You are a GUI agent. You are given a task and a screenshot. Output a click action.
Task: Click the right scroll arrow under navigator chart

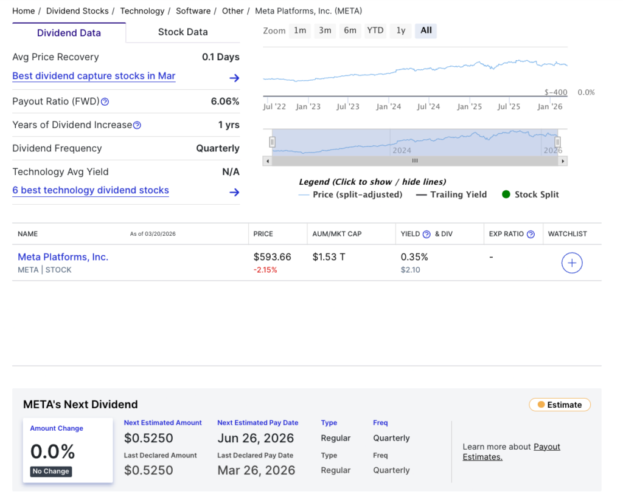tap(563, 161)
